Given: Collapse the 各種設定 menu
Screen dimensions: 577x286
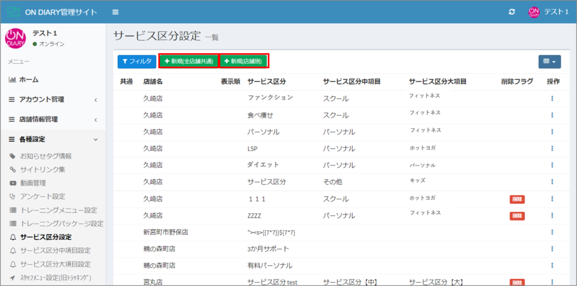Looking at the screenshot, I should (x=52, y=139).
